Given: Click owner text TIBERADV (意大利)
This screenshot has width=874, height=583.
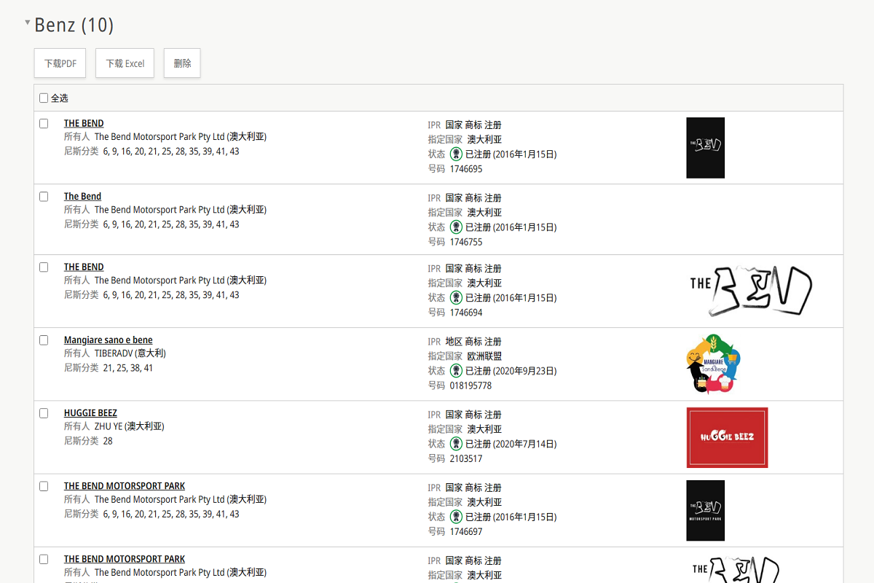Looking at the screenshot, I should (130, 353).
